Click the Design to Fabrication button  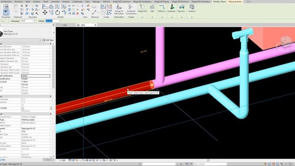click(x=119, y=10)
